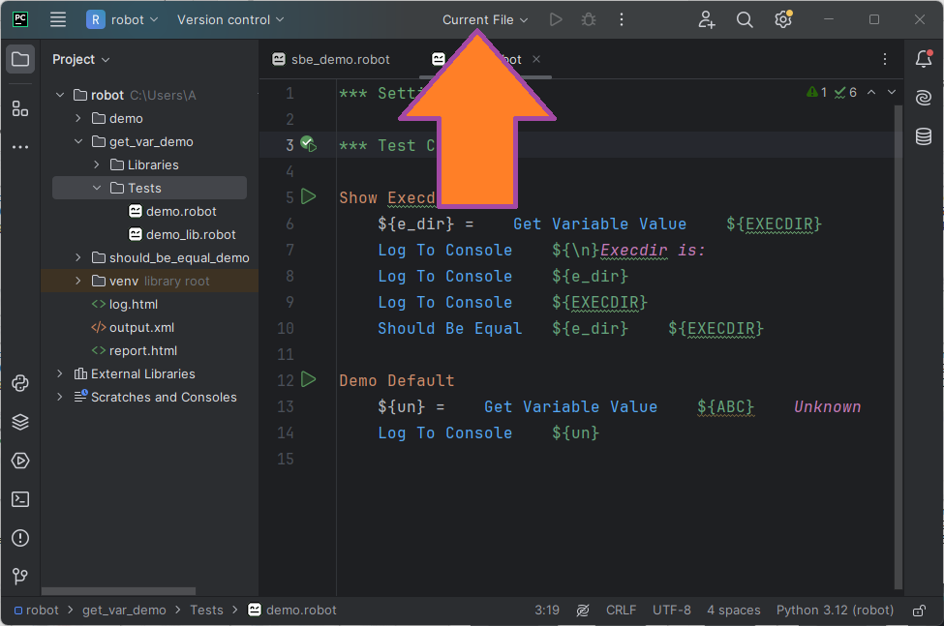Click the editor vertical scrollbar
Image resolution: width=944 pixels, height=626 pixels.
click(898, 347)
